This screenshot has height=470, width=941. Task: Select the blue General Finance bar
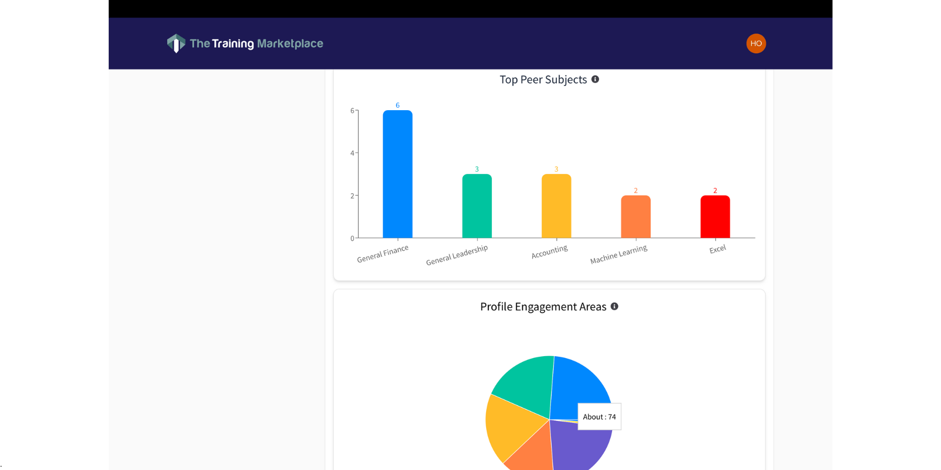[397, 174]
